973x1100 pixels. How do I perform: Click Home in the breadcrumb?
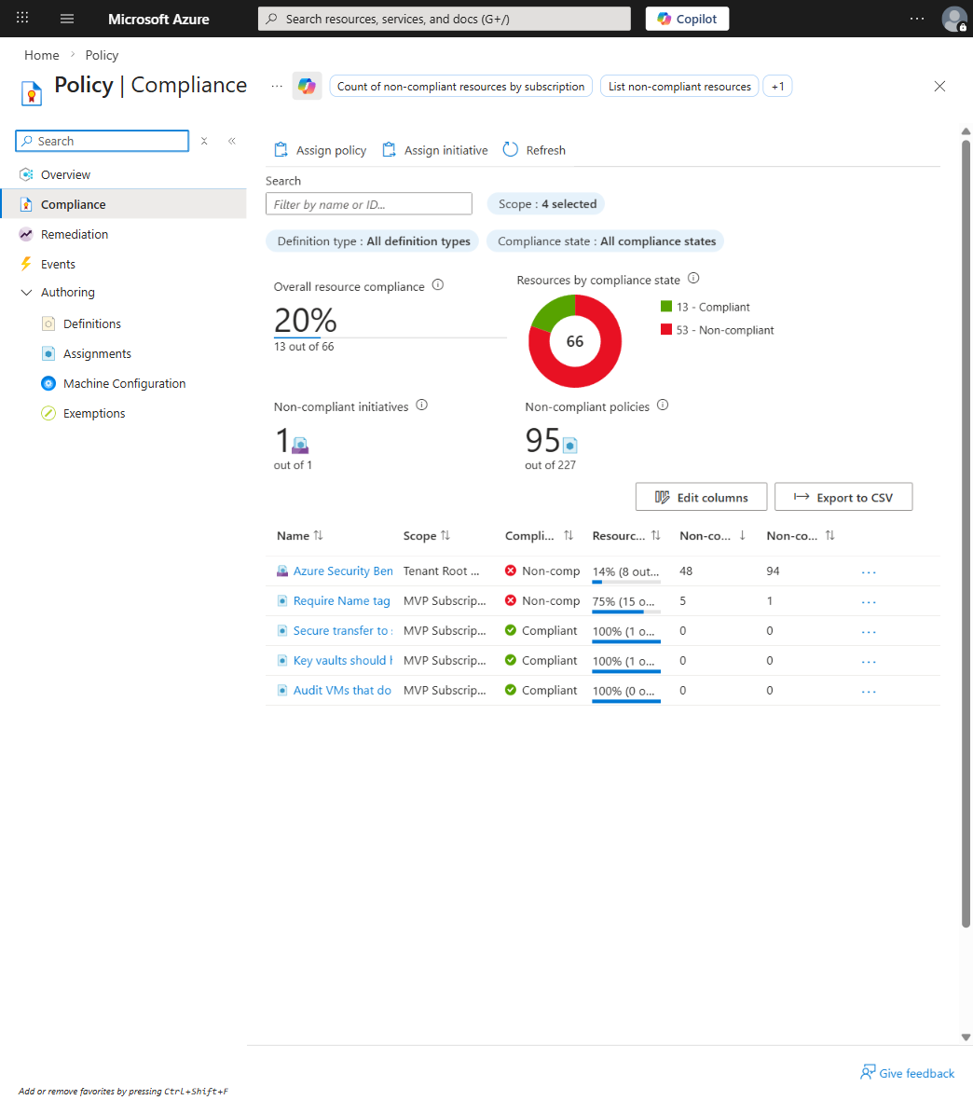pyautogui.click(x=41, y=55)
